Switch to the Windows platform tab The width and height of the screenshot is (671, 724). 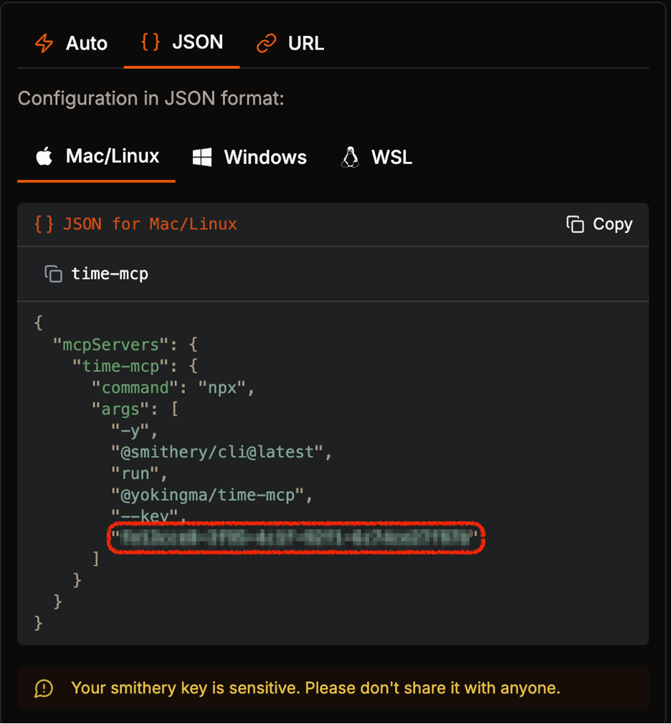pos(249,158)
